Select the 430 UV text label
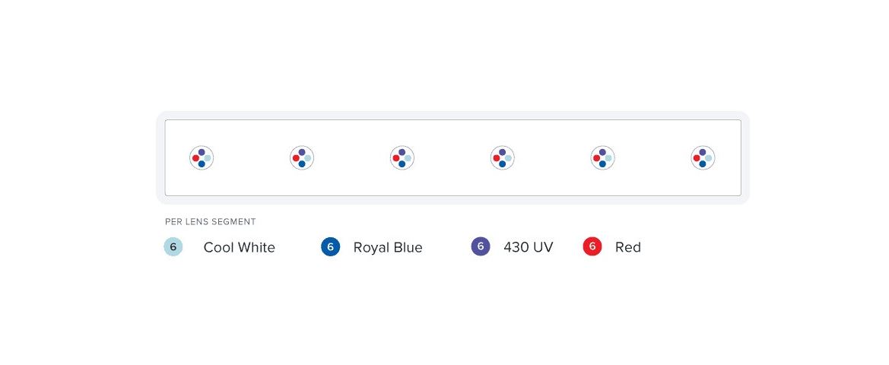The width and height of the screenshot is (889, 365). click(x=529, y=247)
